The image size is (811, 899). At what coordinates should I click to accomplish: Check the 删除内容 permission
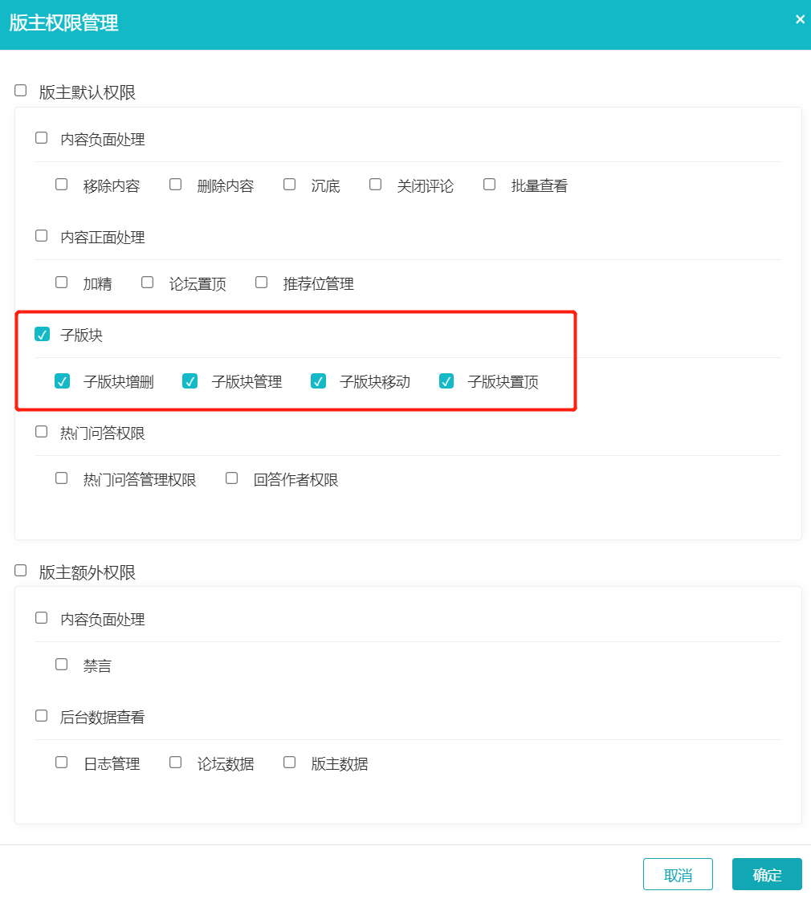click(x=175, y=184)
